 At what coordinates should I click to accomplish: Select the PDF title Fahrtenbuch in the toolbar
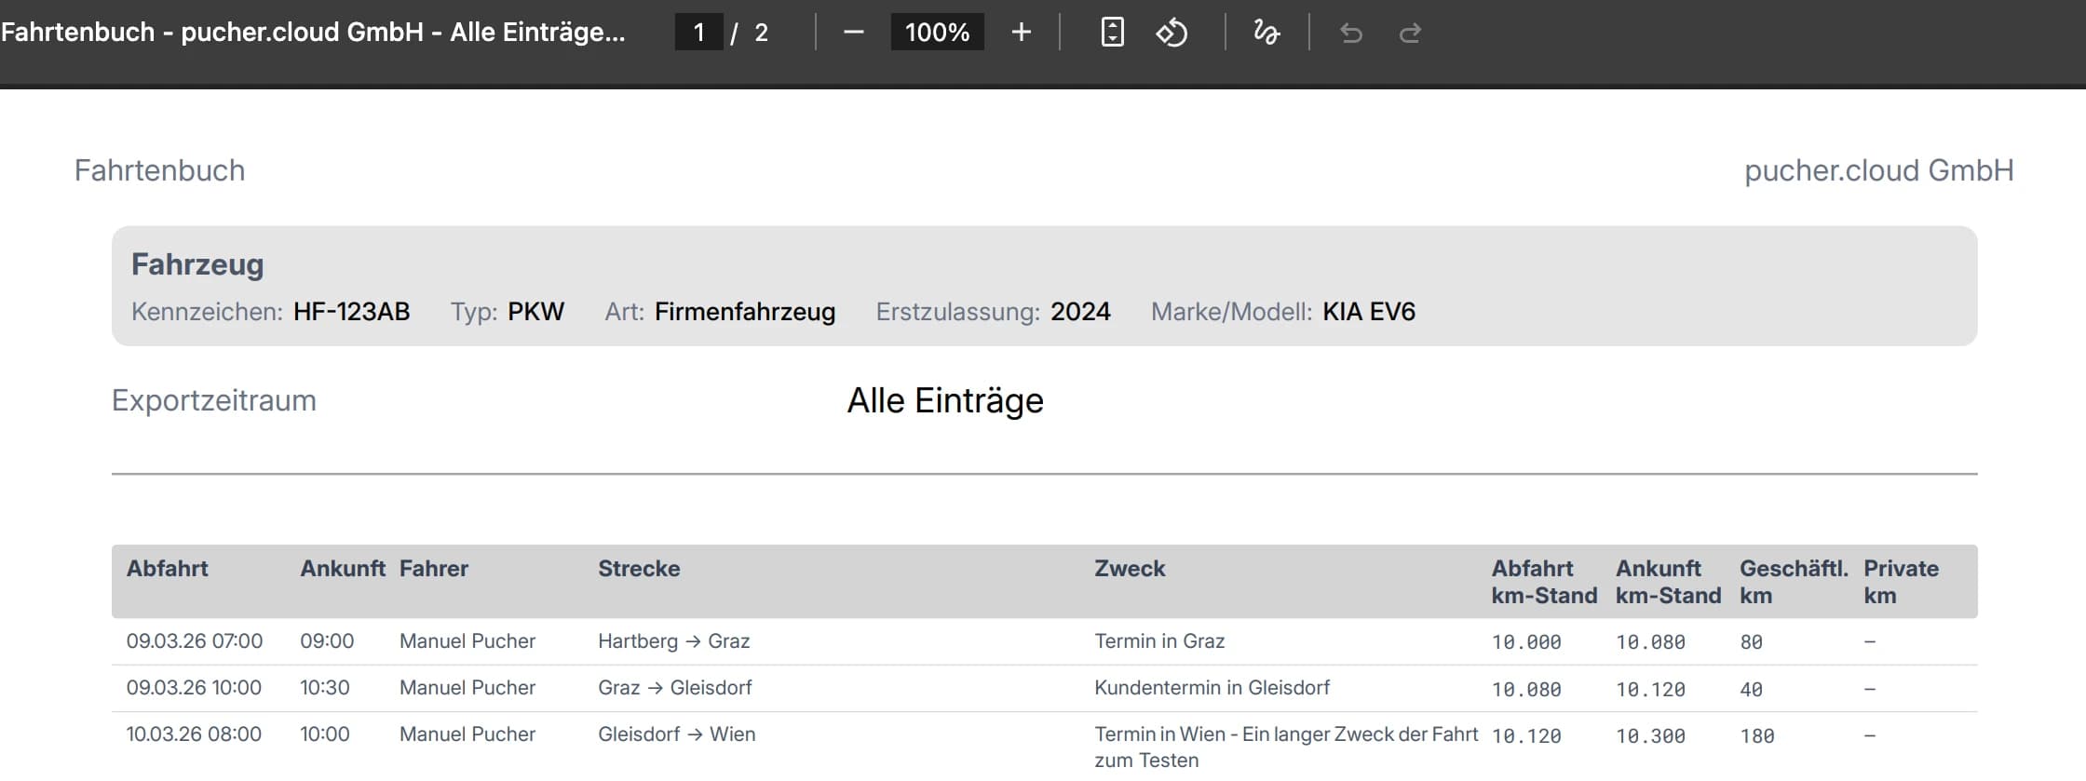point(313,33)
